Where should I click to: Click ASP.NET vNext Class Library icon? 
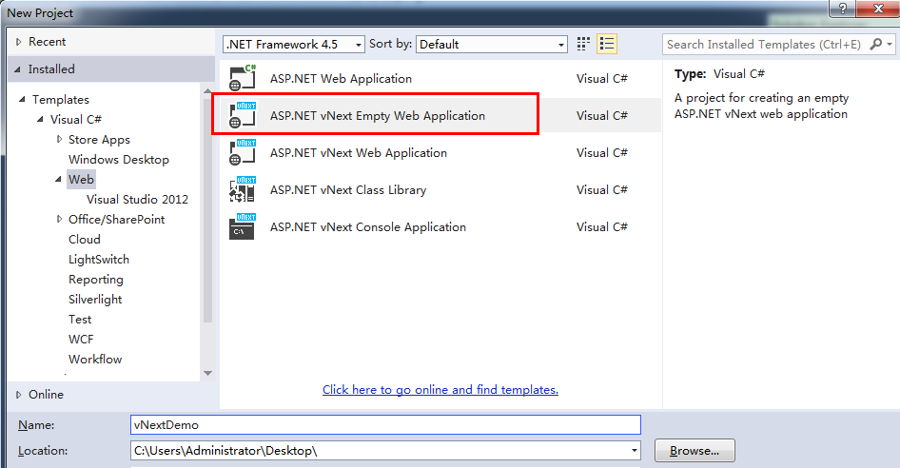tap(243, 189)
